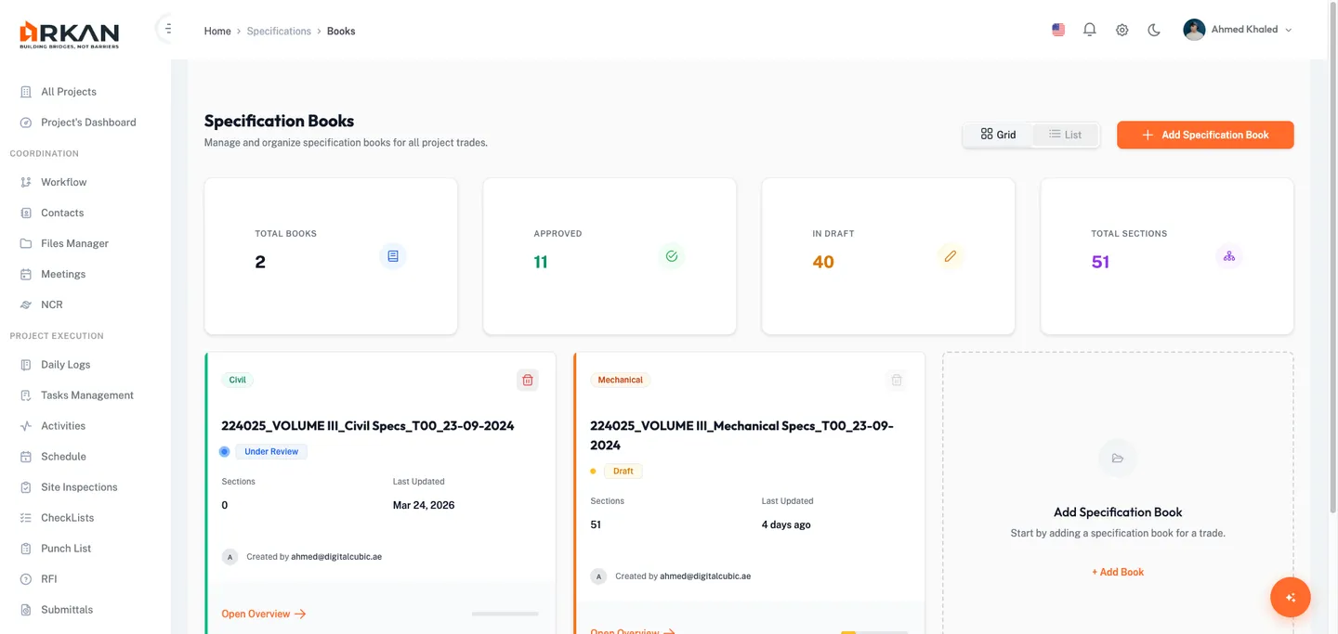
Task: Click the Approved checkmark icon
Action: coord(672,256)
